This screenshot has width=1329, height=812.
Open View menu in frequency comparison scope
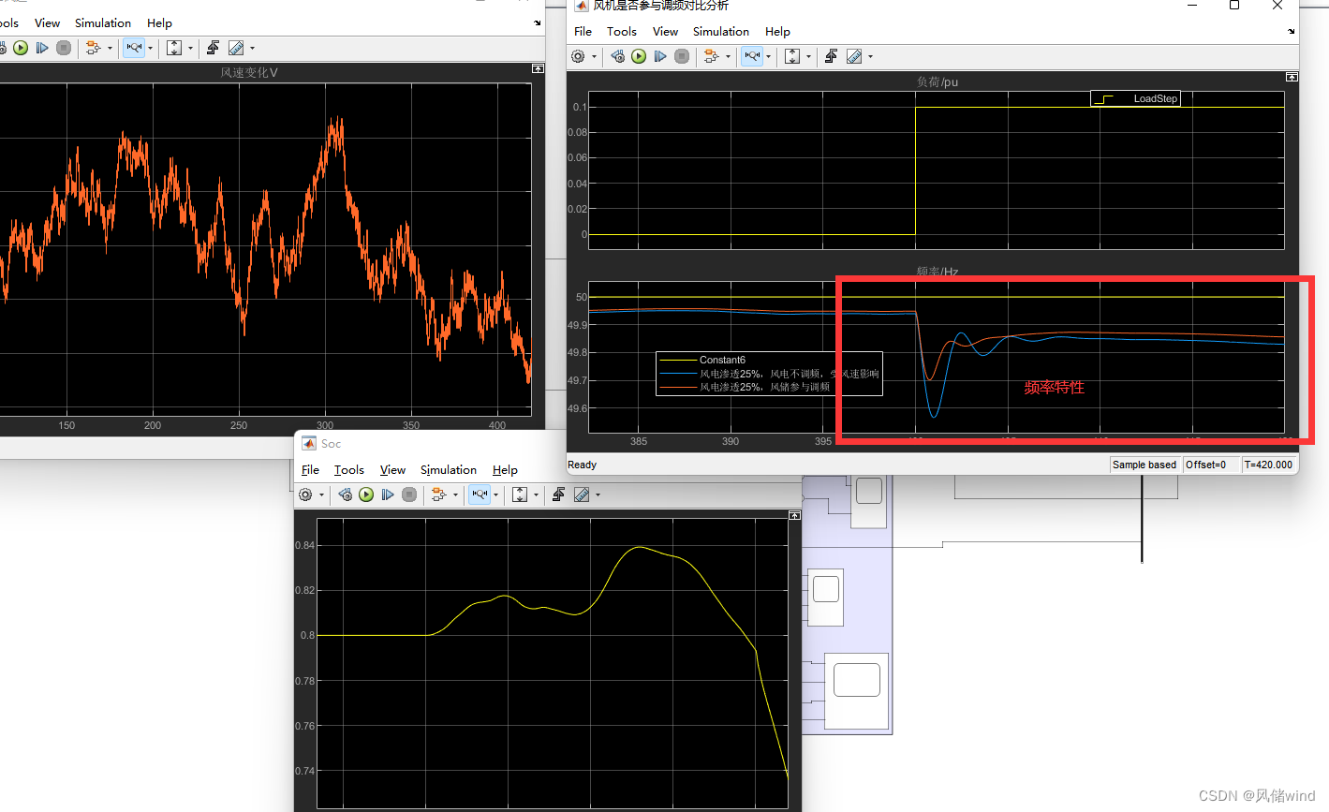(665, 31)
